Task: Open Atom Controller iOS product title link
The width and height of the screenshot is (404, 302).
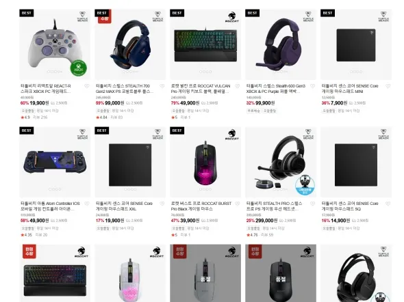Action: (50, 206)
